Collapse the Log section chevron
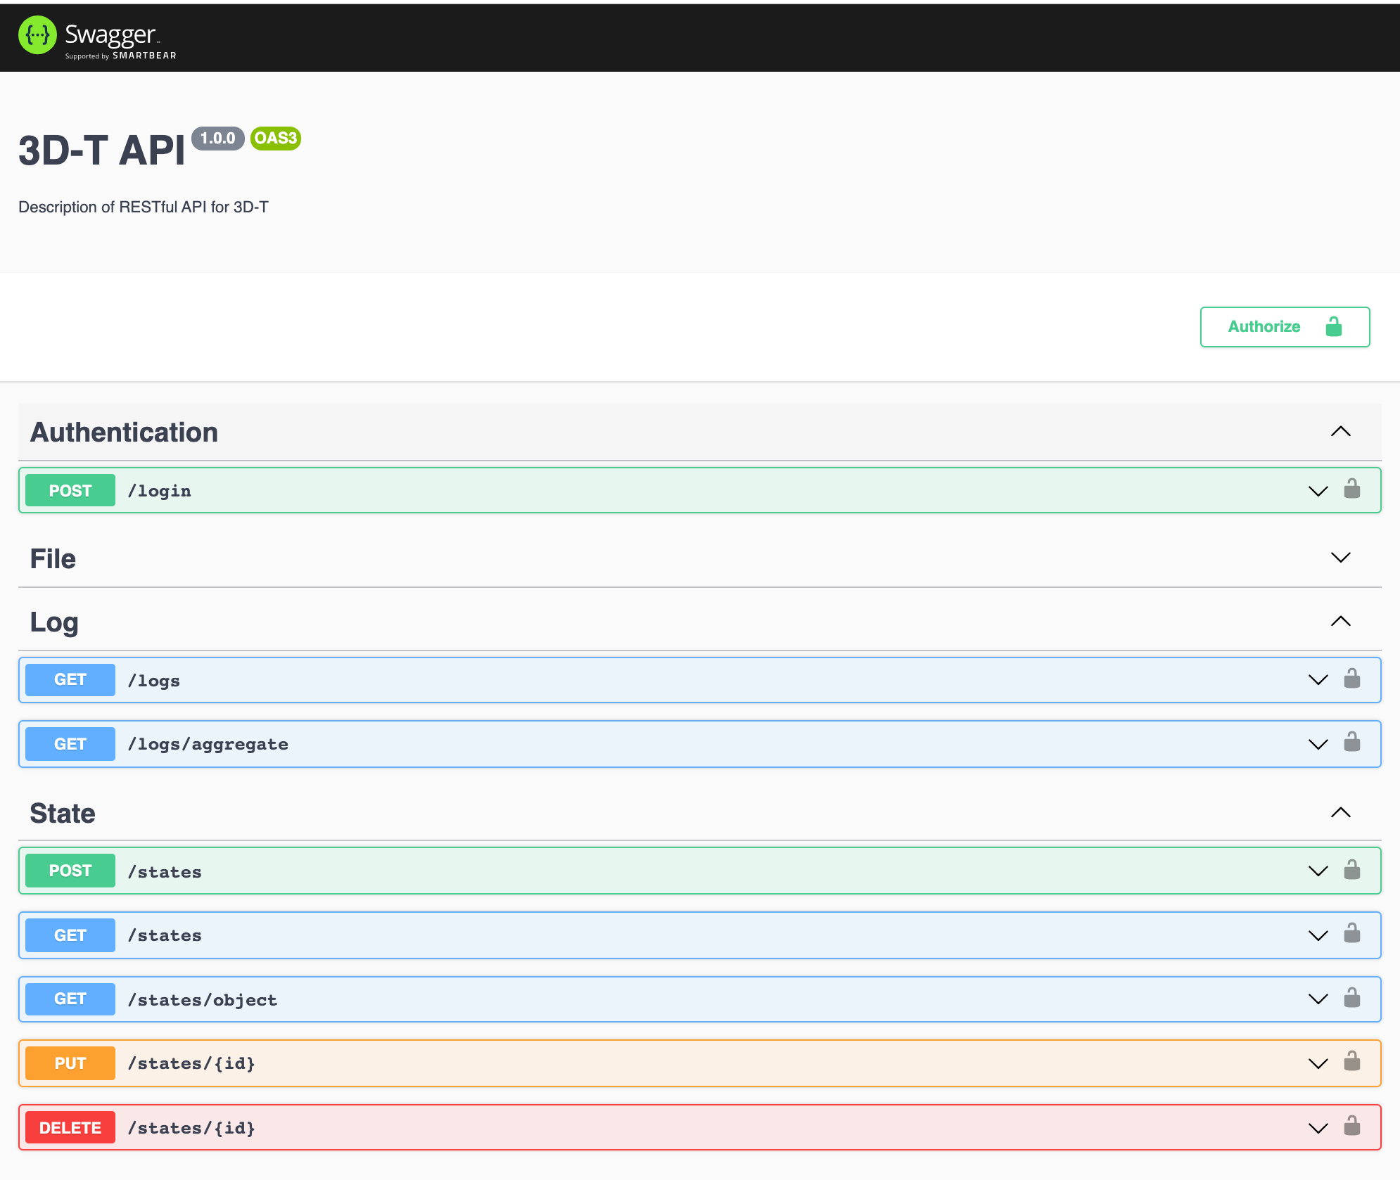 1341,621
